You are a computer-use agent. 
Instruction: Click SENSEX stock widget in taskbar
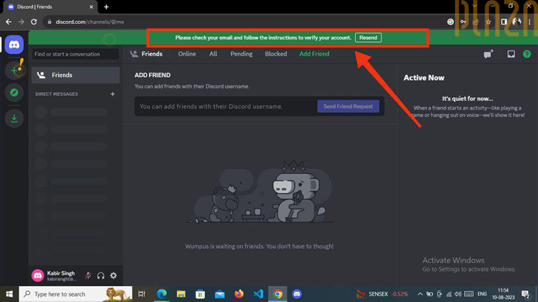tap(382, 294)
